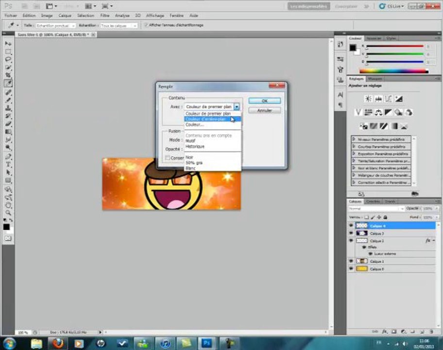Image resolution: width=443 pixels, height=350 pixels.
Task: Open layer style fx button at panel bottom
Action: [385, 332]
